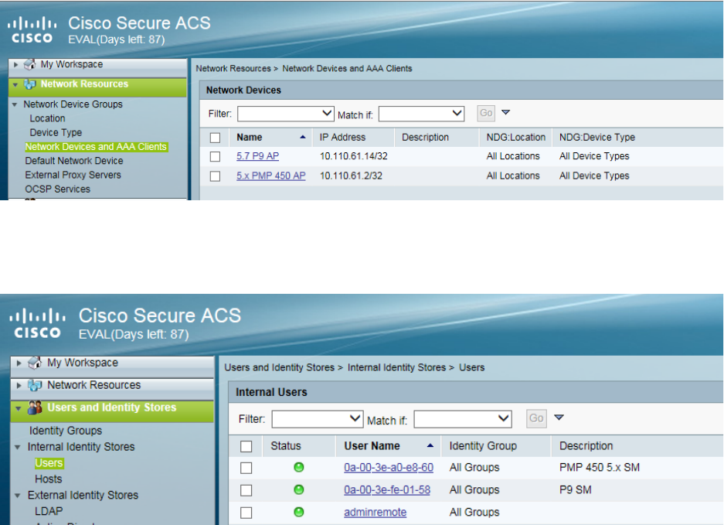Collapse Network Resources in top panel
Screen dimensions: 724x525
click(15, 84)
